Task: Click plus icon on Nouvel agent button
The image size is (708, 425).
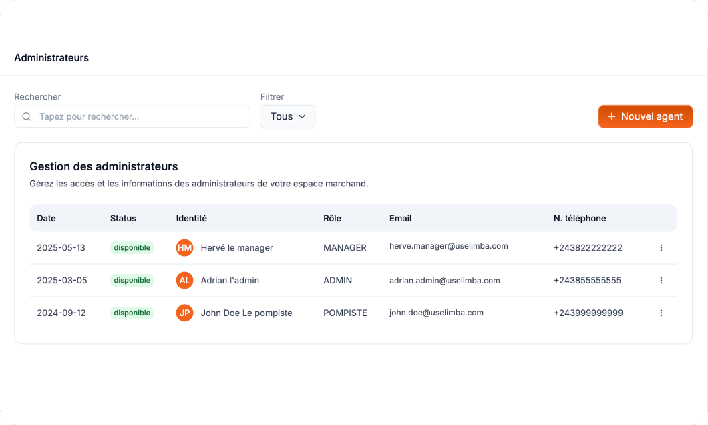Action: pyautogui.click(x=611, y=116)
